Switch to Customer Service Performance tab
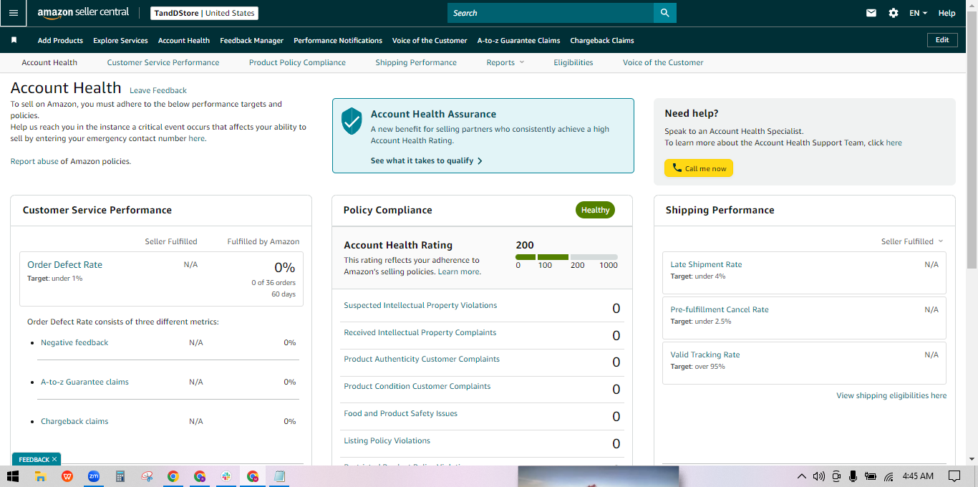978x487 pixels. tap(163, 62)
